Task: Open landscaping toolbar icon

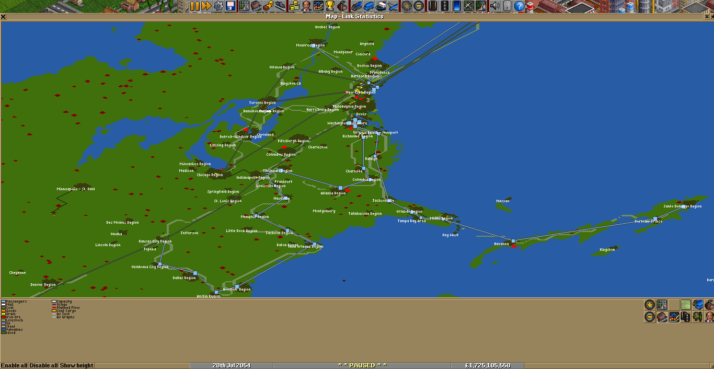Action: (x=480, y=6)
